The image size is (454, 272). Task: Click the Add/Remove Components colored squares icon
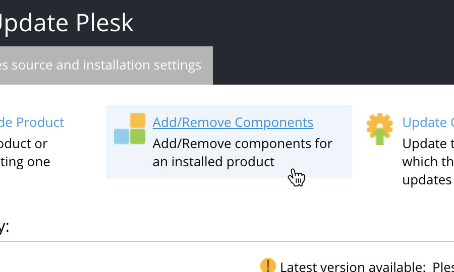pyautogui.click(x=130, y=128)
